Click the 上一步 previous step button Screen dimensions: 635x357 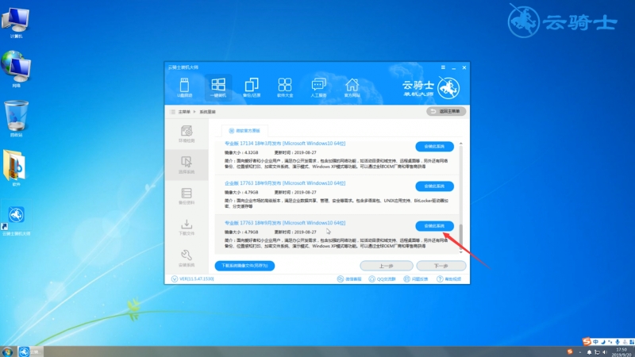[x=387, y=266]
